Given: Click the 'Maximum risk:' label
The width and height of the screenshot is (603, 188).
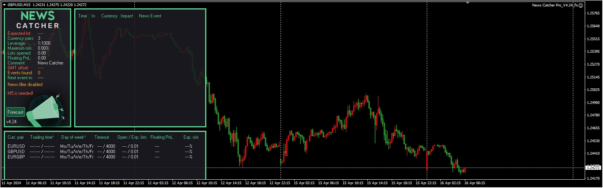Looking at the screenshot, I should pyautogui.click(x=20, y=48).
